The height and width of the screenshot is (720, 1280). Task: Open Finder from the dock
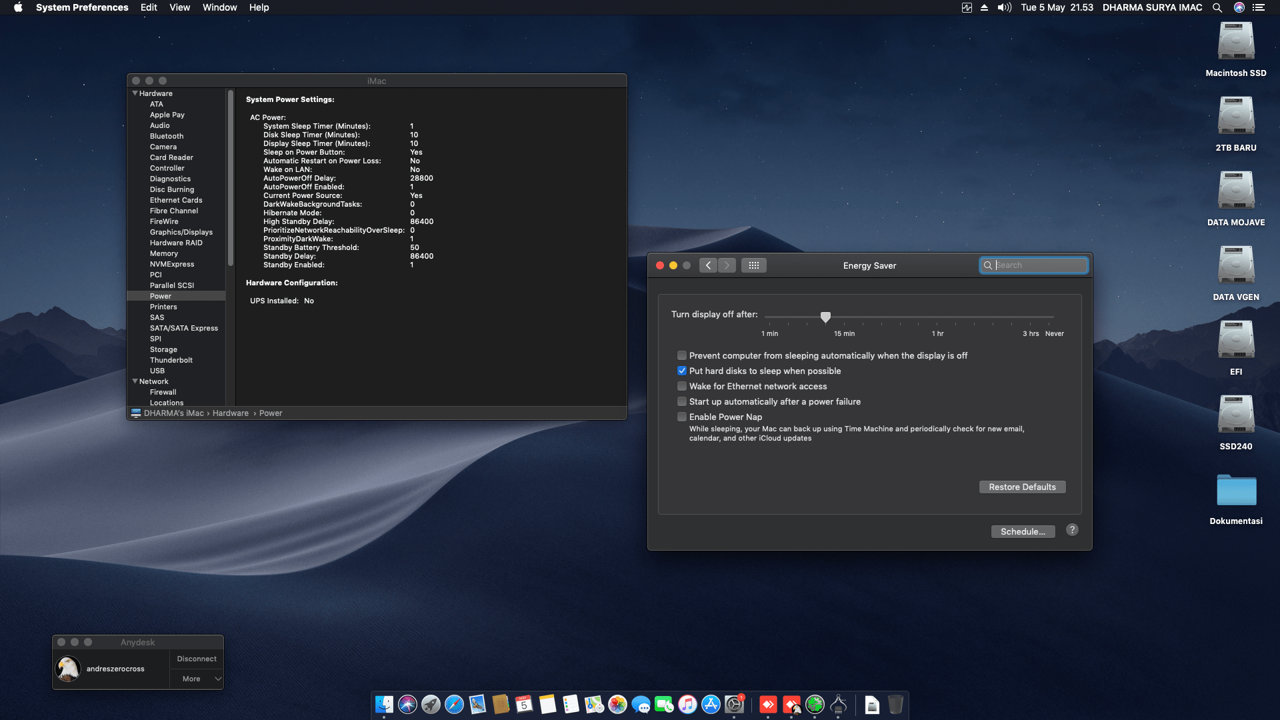click(x=384, y=704)
